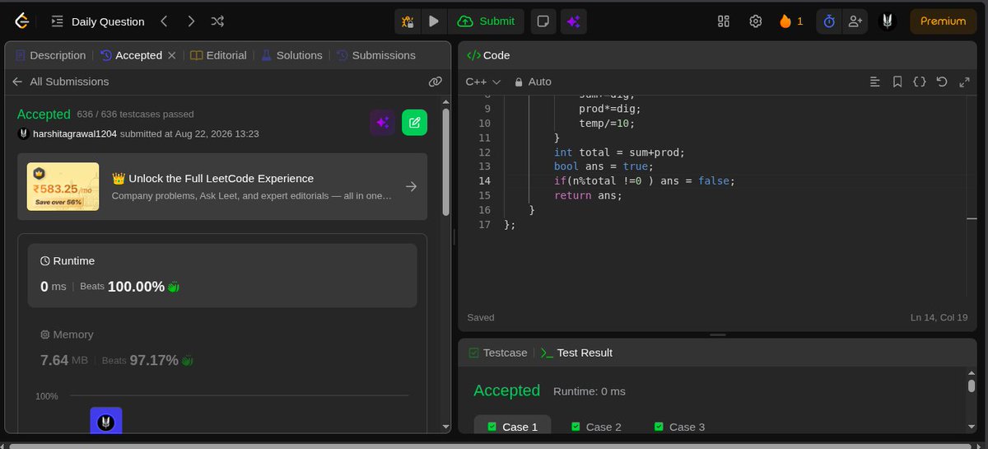Open the Daily Question title
988x449 pixels.
point(108,21)
